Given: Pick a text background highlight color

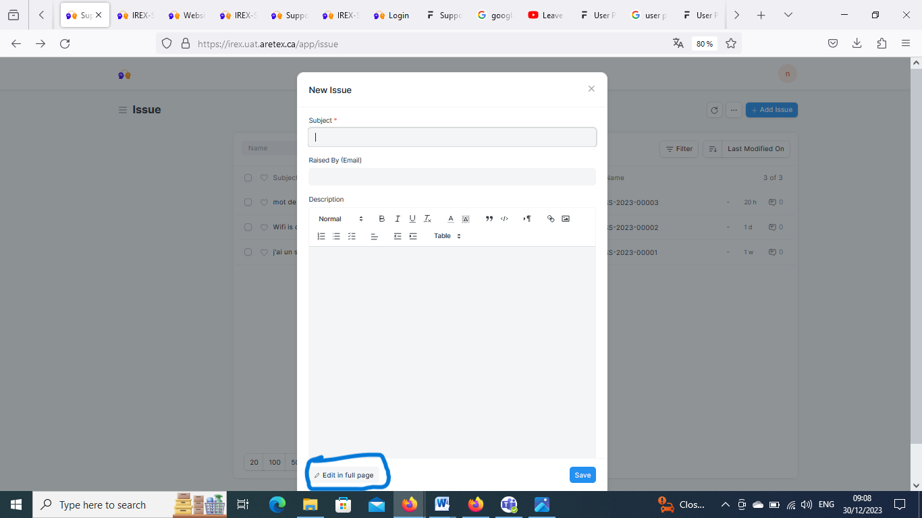Looking at the screenshot, I should (x=466, y=219).
